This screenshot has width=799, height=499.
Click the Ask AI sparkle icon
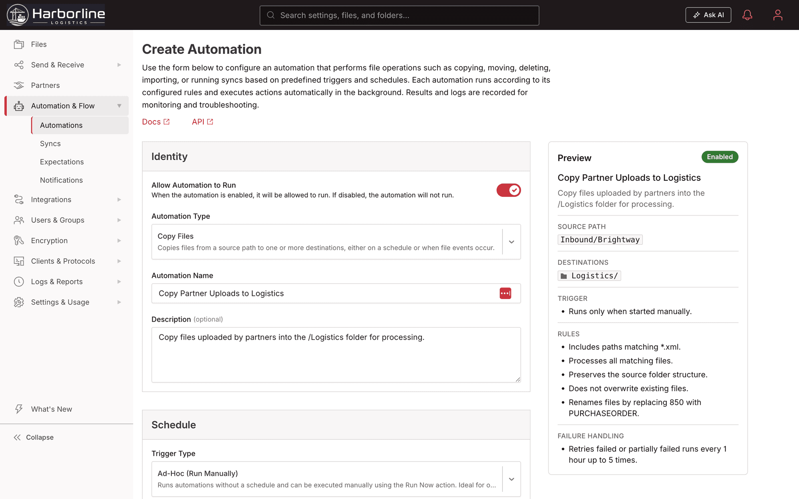pyautogui.click(x=696, y=15)
